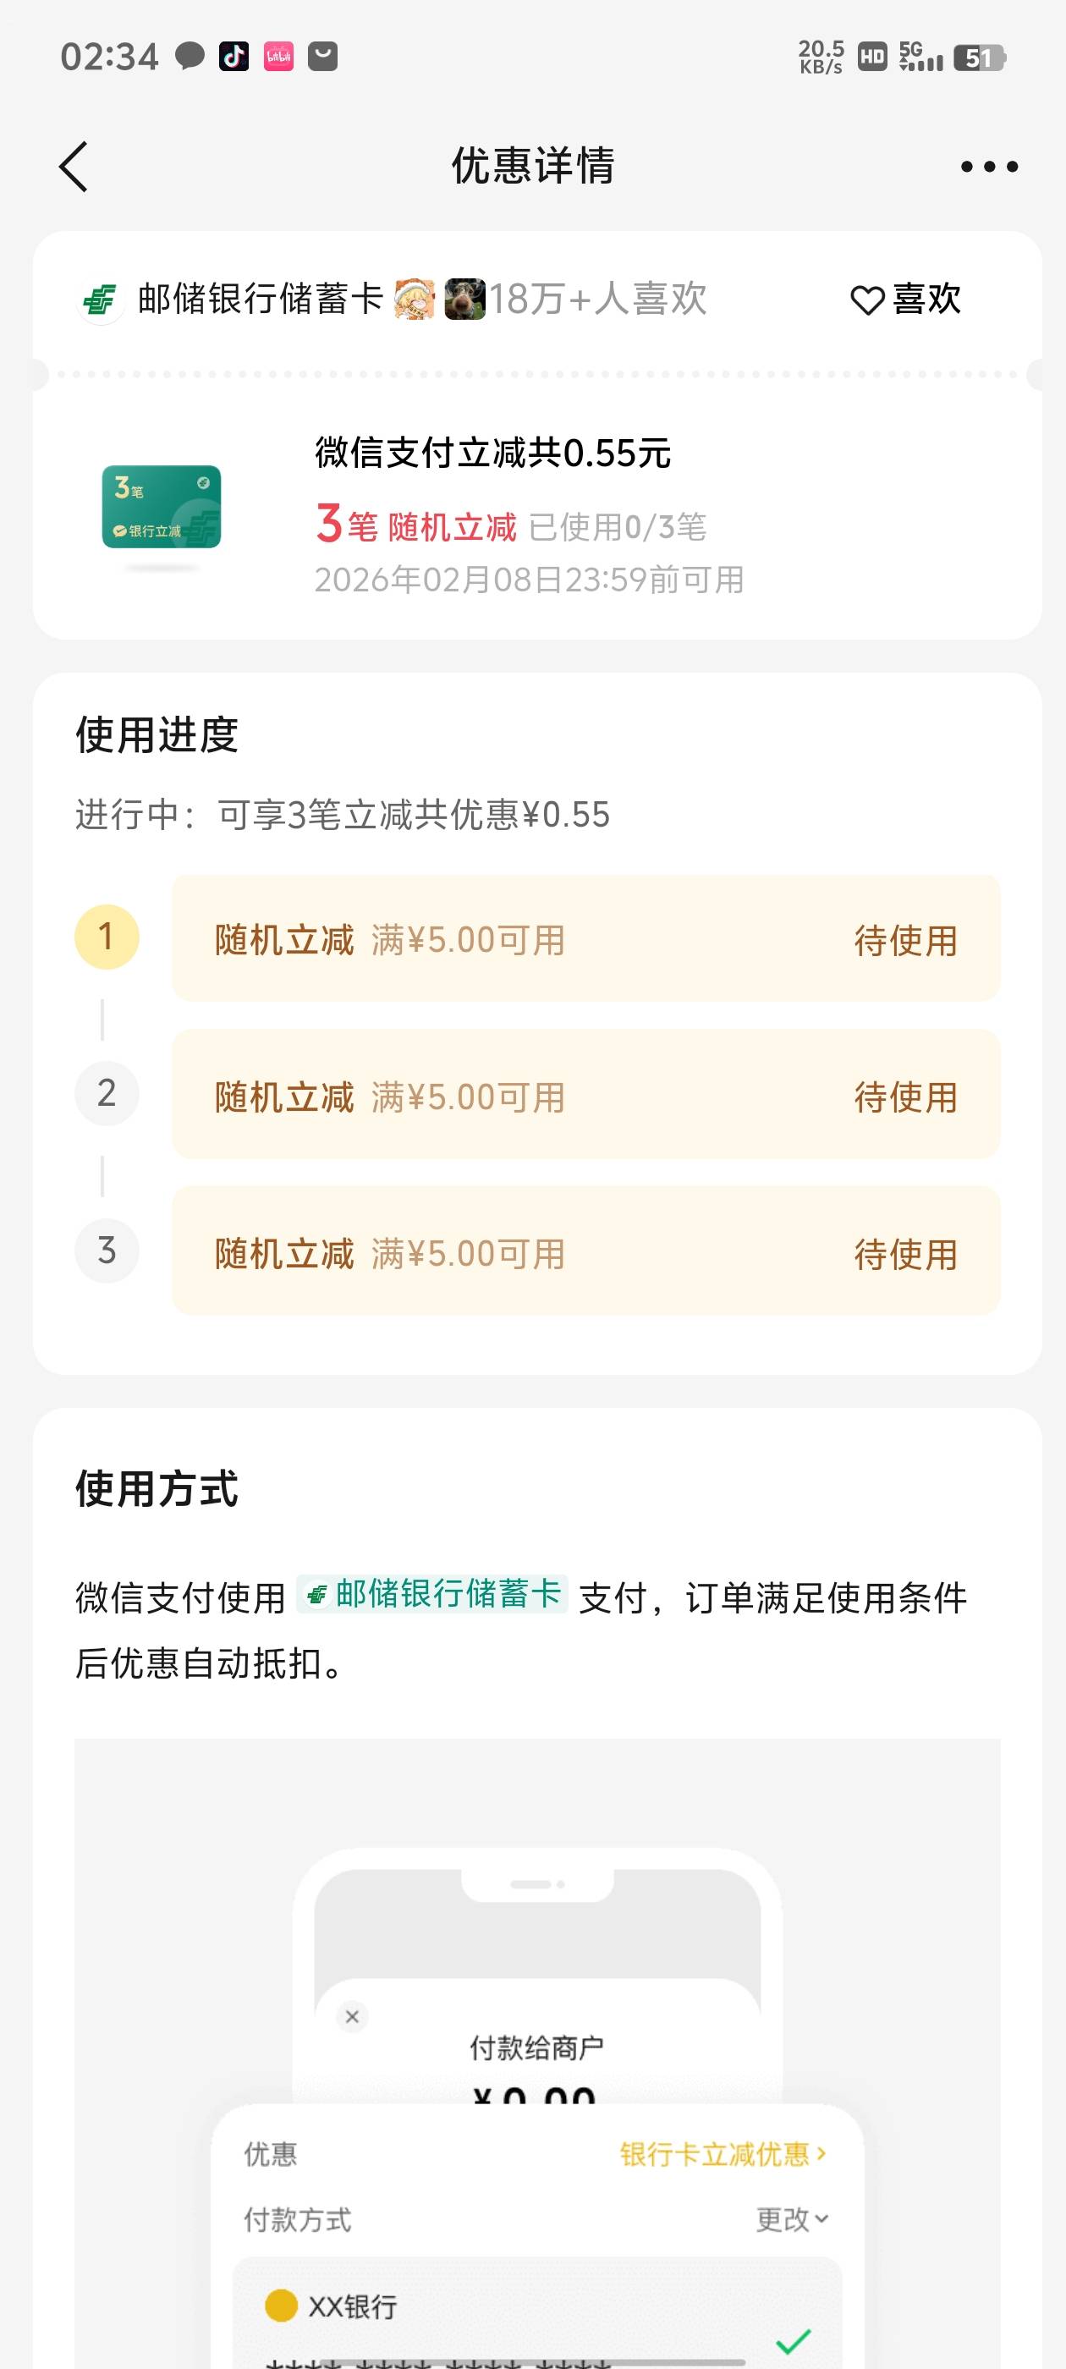The height and width of the screenshot is (2369, 1066).
Task: Select the third 随机立减 coupon row
Action: coord(585,1251)
